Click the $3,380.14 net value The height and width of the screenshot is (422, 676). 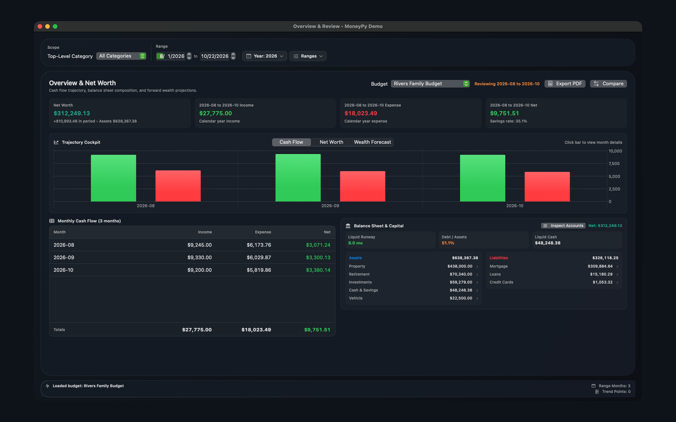pyautogui.click(x=318, y=270)
